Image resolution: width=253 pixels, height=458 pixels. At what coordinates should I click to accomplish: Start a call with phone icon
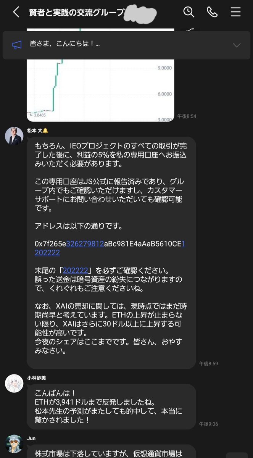[212, 12]
